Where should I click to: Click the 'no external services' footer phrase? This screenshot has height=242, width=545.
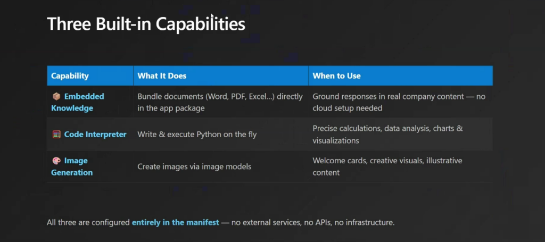tap(266, 222)
